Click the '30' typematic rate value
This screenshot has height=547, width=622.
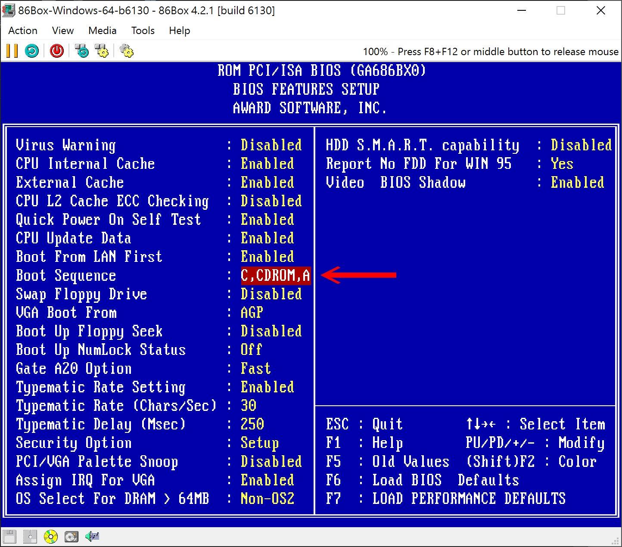pyautogui.click(x=249, y=405)
